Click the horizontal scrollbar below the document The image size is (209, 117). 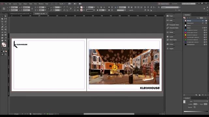click(x=109, y=114)
